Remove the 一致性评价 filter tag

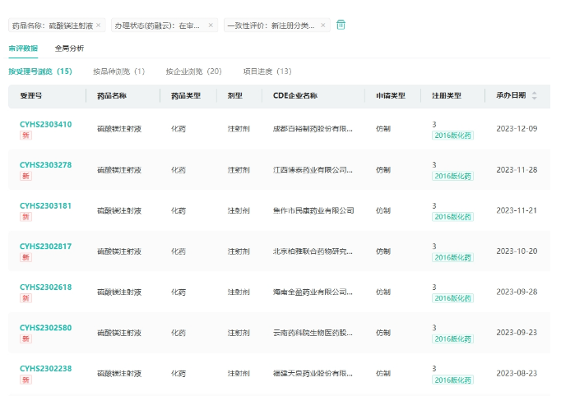coord(323,25)
